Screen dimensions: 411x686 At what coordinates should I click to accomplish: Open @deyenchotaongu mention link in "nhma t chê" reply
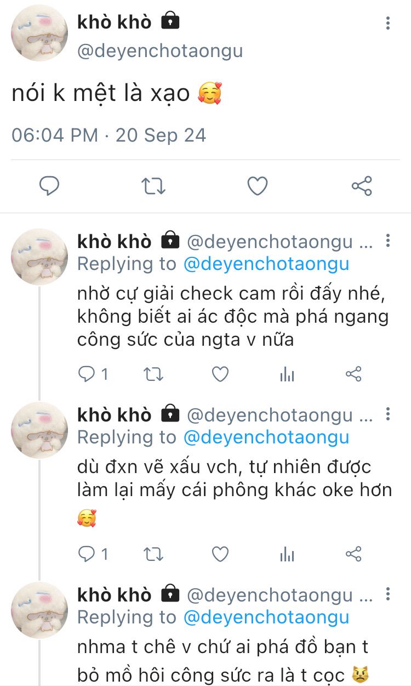coord(266,617)
